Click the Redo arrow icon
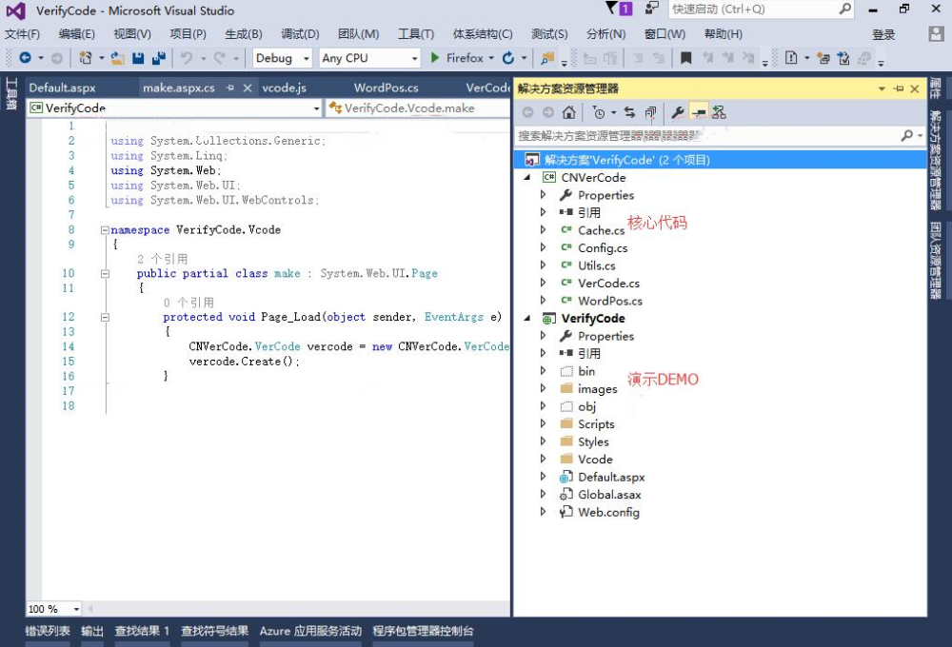 point(219,58)
